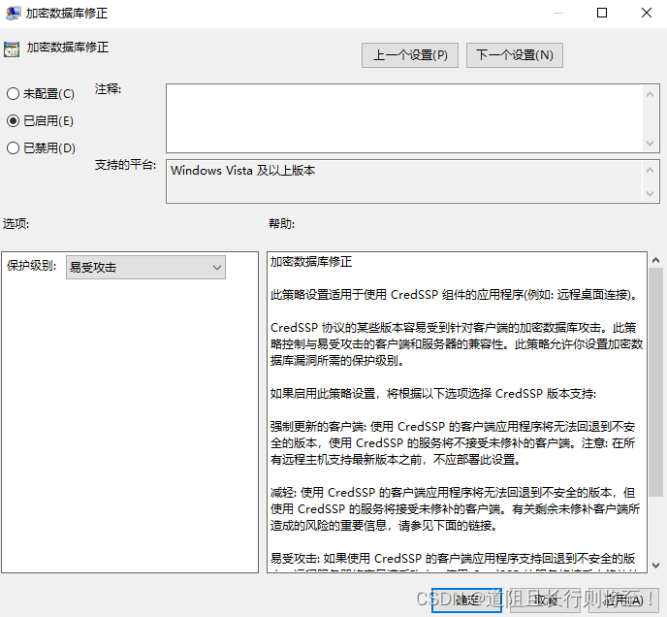Click the policy setting icon beside 加密数据库修正

click(x=12, y=49)
